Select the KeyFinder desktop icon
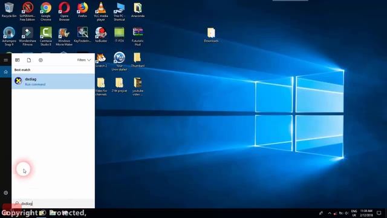The width and height of the screenshot is (387, 218). pyautogui.click(x=83, y=35)
